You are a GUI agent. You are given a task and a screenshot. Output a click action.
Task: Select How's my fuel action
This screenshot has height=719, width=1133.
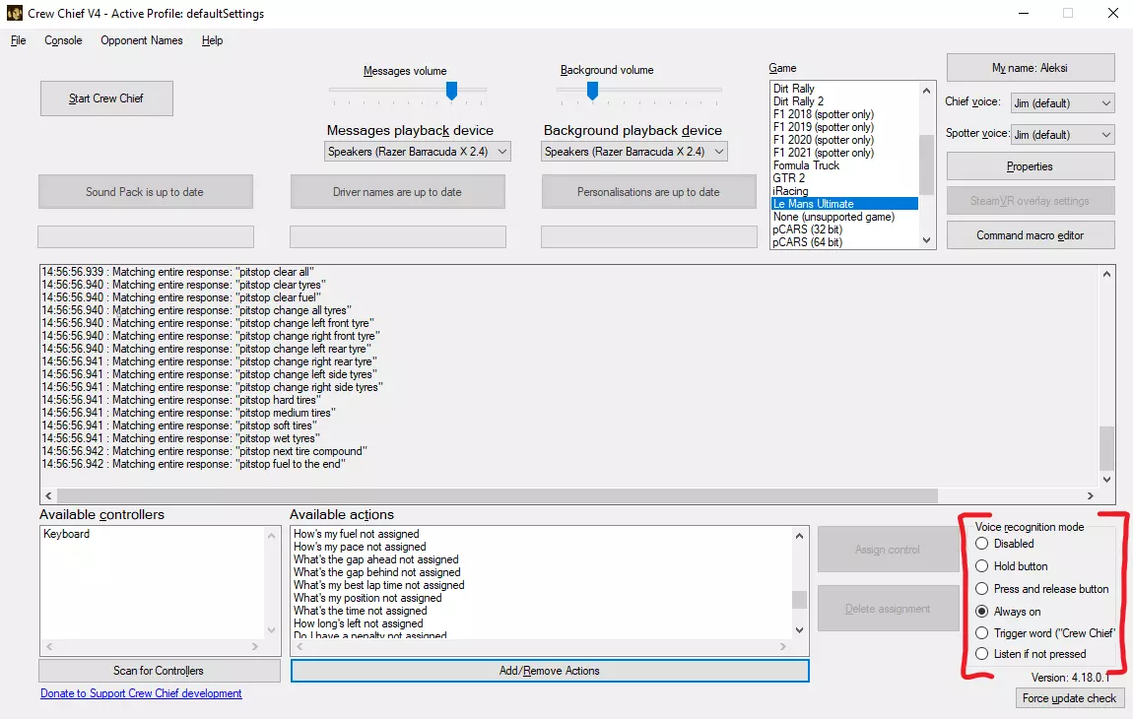coord(357,534)
